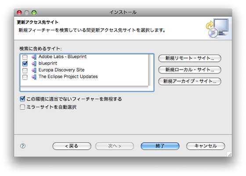Click the Adobe Labs - Blueprint site icon
246x176 pixels.
pos(34,57)
